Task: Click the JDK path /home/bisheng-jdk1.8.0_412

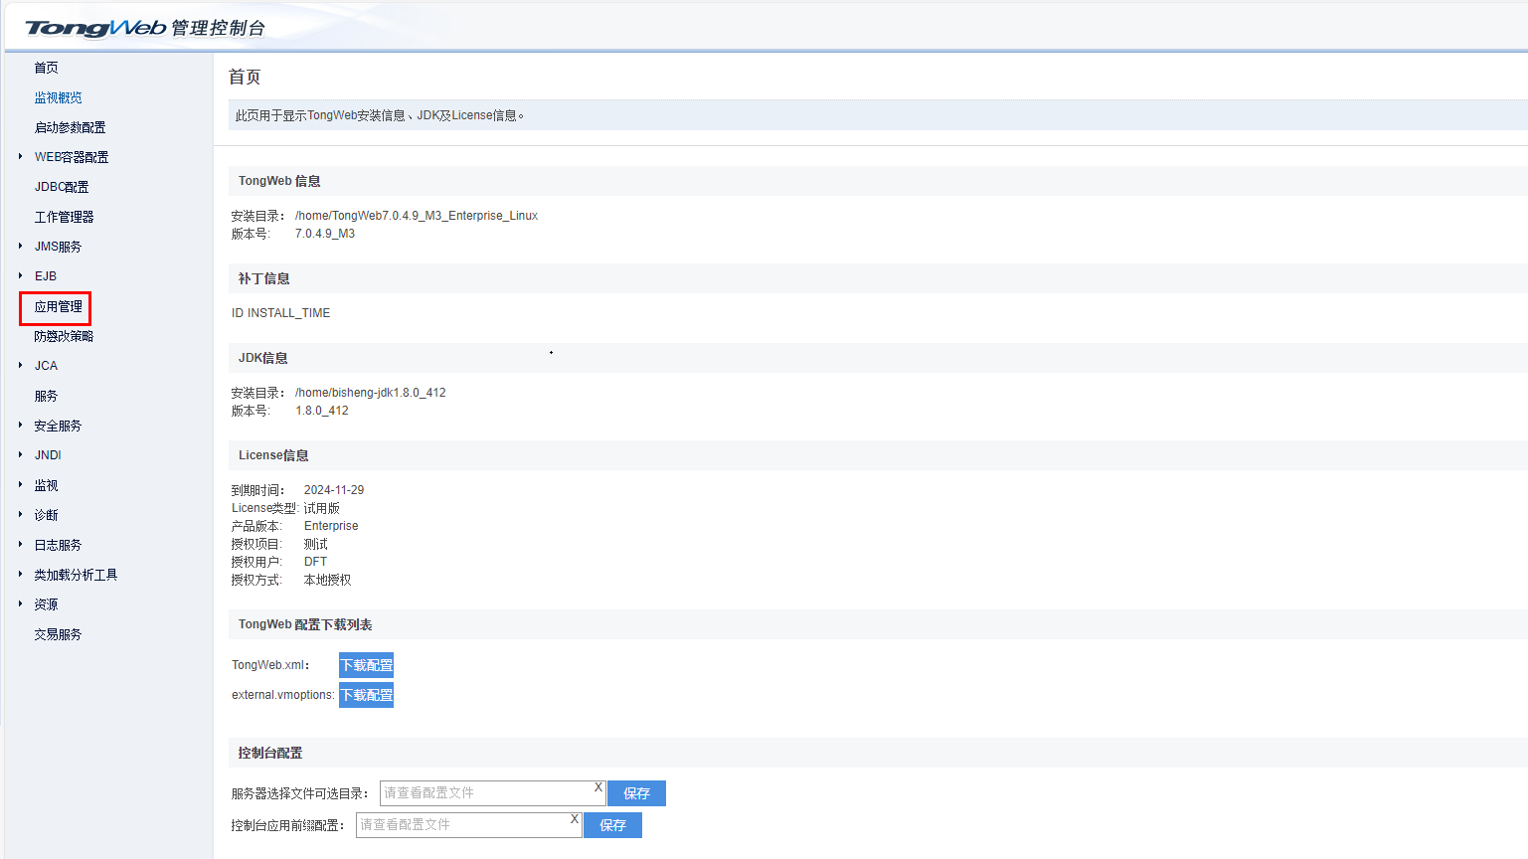Action: 371,393
